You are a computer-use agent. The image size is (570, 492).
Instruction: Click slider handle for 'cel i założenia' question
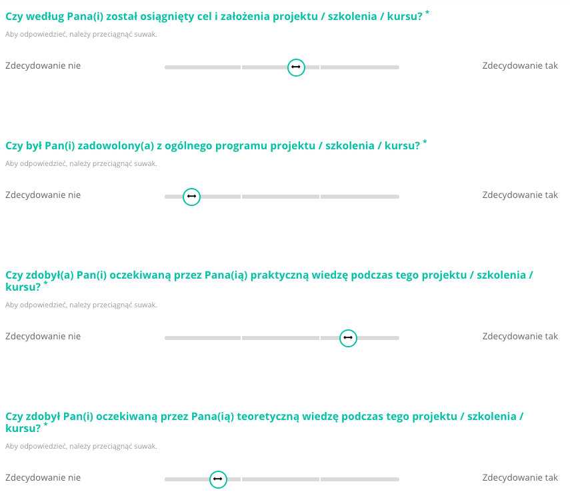click(x=296, y=67)
